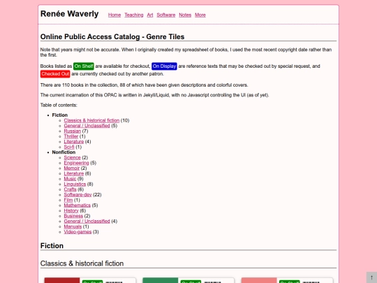377x283 pixels.
Task: Open the Notes nav link
Action: click(x=185, y=15)
